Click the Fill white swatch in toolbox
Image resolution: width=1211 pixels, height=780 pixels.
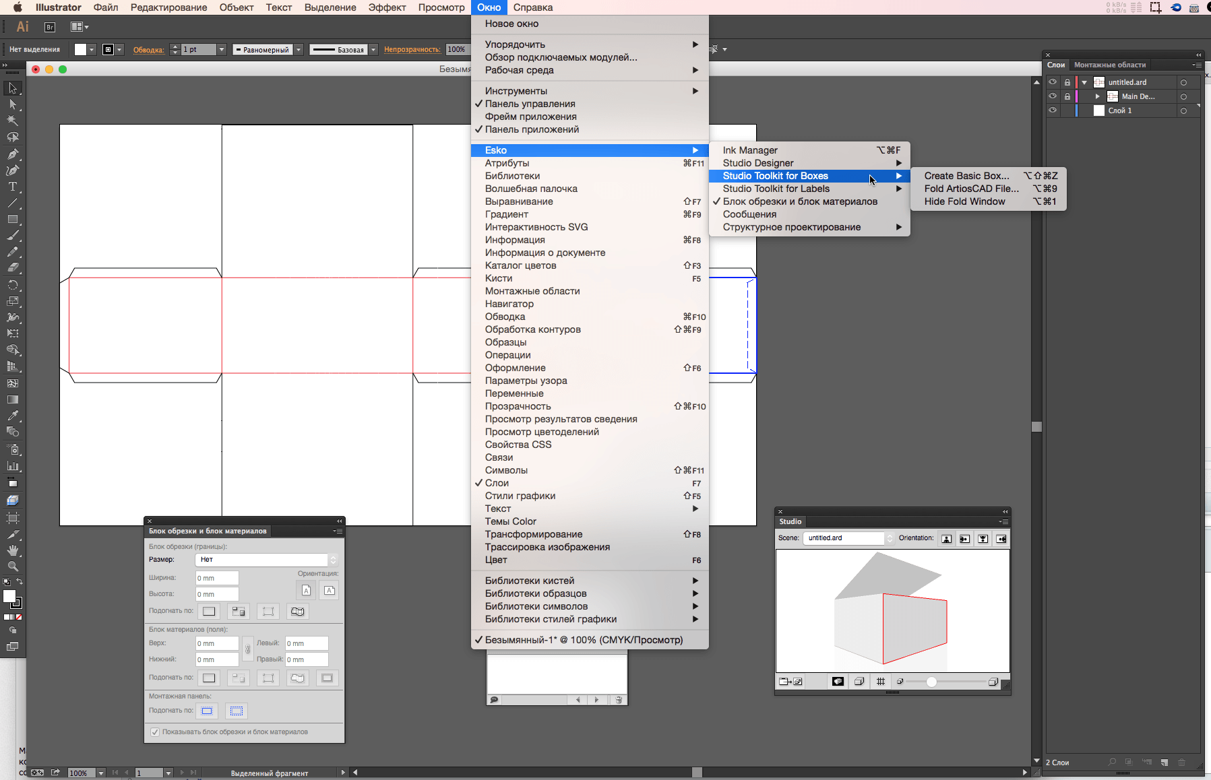(9, 596)
